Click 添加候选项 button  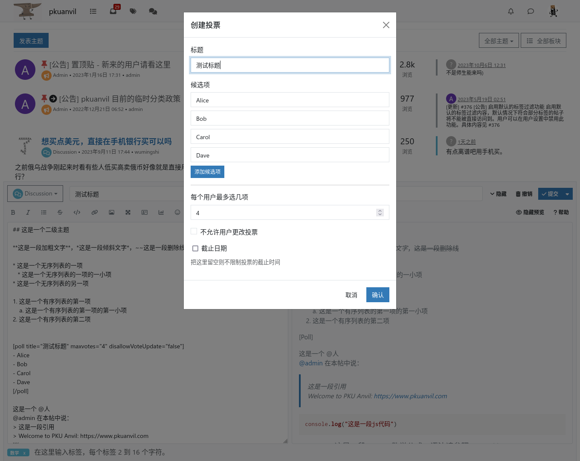[207, 172]
